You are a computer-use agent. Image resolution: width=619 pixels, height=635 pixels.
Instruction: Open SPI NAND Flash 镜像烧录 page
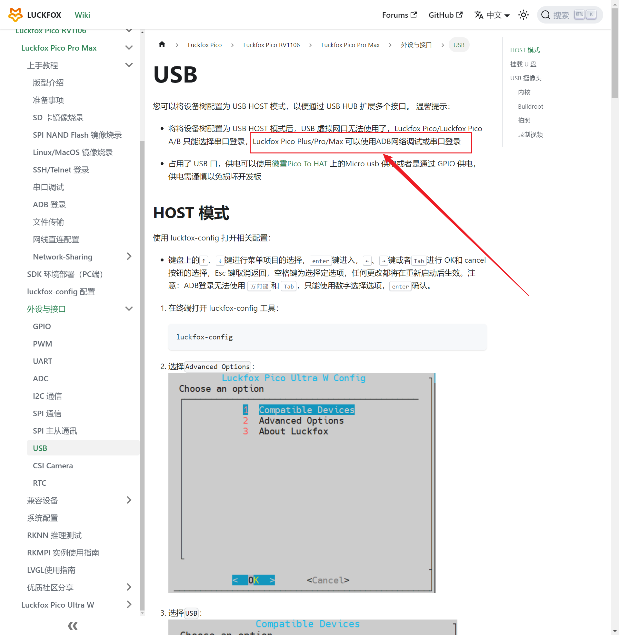[x=77, y=135]
